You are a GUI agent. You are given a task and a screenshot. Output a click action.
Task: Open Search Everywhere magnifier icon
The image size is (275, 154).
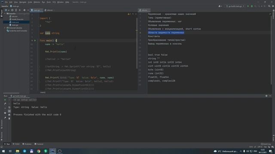269,6
